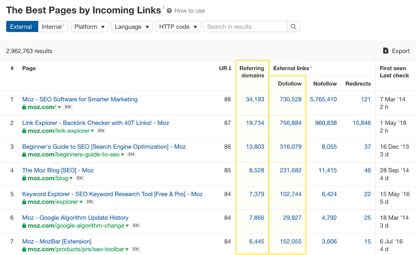
Task: Click the info icon beside the page title
Action: pos(163,7)
